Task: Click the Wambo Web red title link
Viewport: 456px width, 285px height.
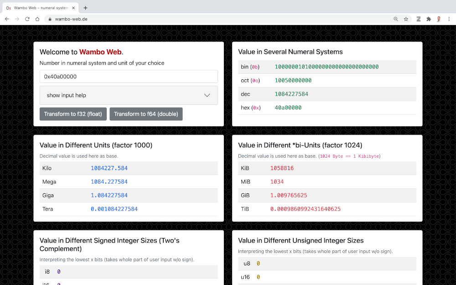Action: [x=100, y=52]
